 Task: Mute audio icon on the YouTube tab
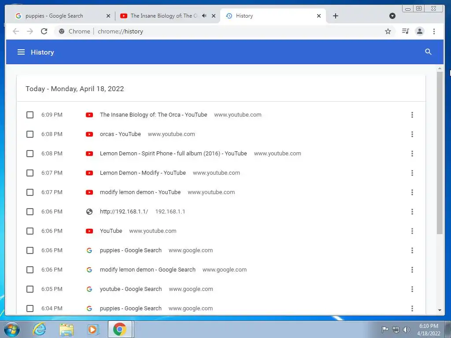[x=204, y=16]
